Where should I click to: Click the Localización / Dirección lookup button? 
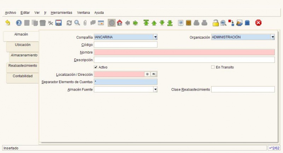(x=154, y=74)
